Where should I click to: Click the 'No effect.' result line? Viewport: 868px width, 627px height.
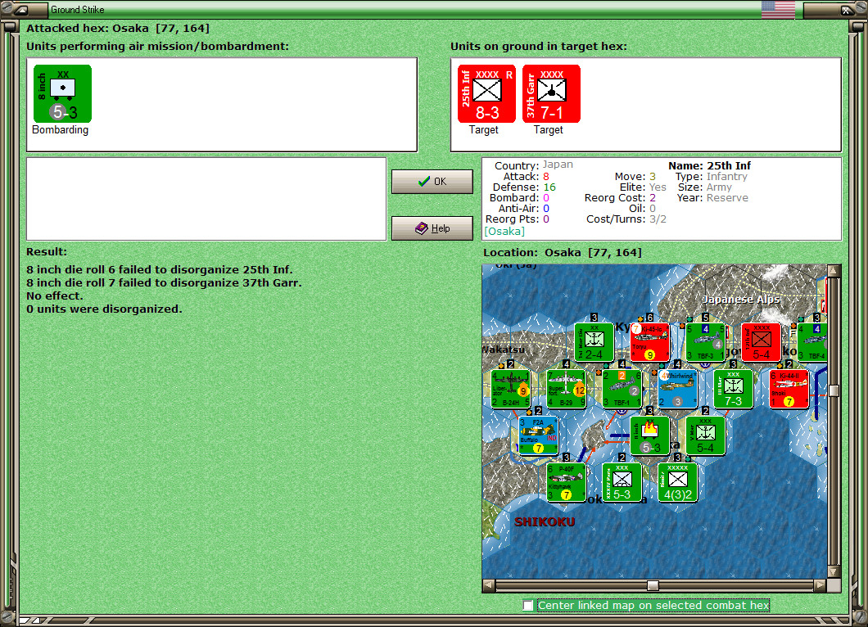click(x=54, y=295)
